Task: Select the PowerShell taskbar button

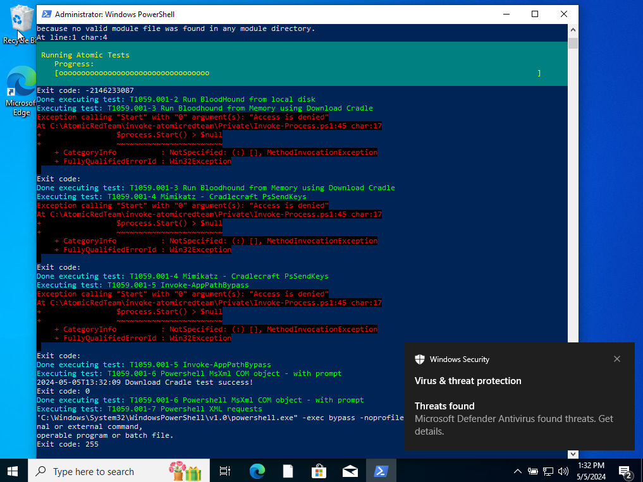Action: (381, 471)
